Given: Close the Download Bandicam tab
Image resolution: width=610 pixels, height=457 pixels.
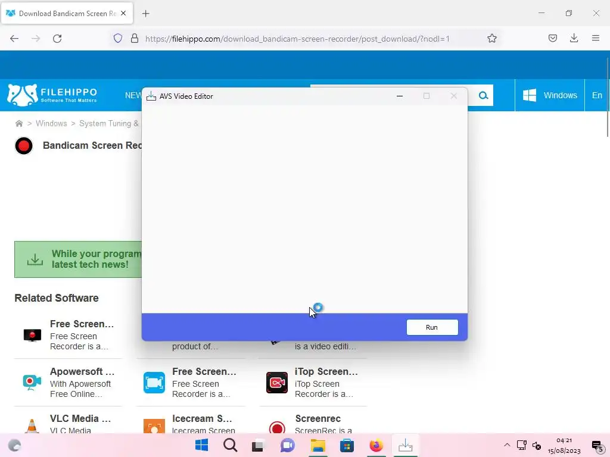Looking at the screenshot, I should click(x=123, y=13).
